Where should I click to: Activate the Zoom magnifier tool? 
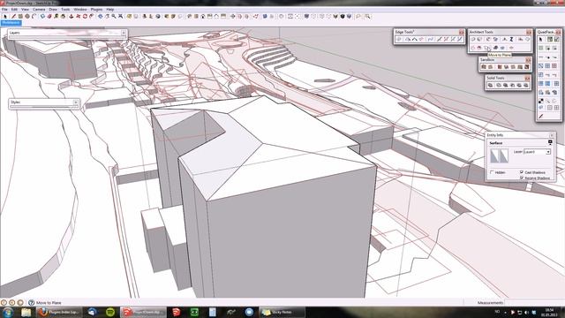(x=114, y=16)
